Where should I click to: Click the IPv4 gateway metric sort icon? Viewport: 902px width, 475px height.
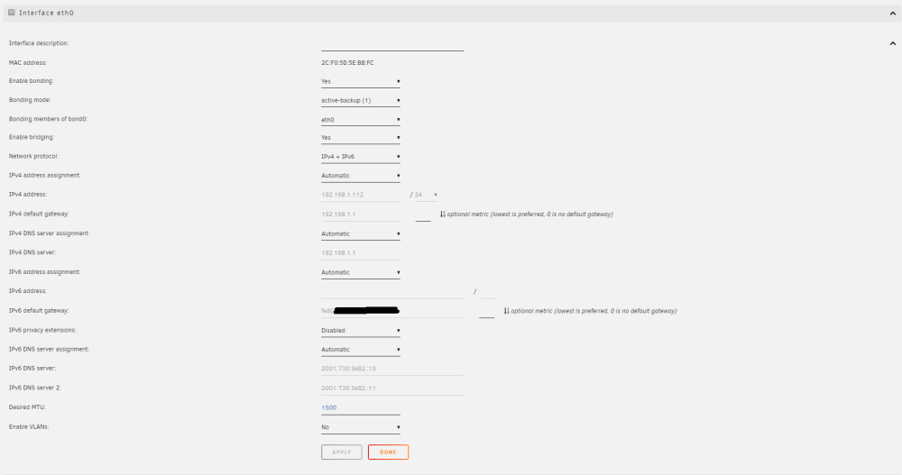[442, 214]
